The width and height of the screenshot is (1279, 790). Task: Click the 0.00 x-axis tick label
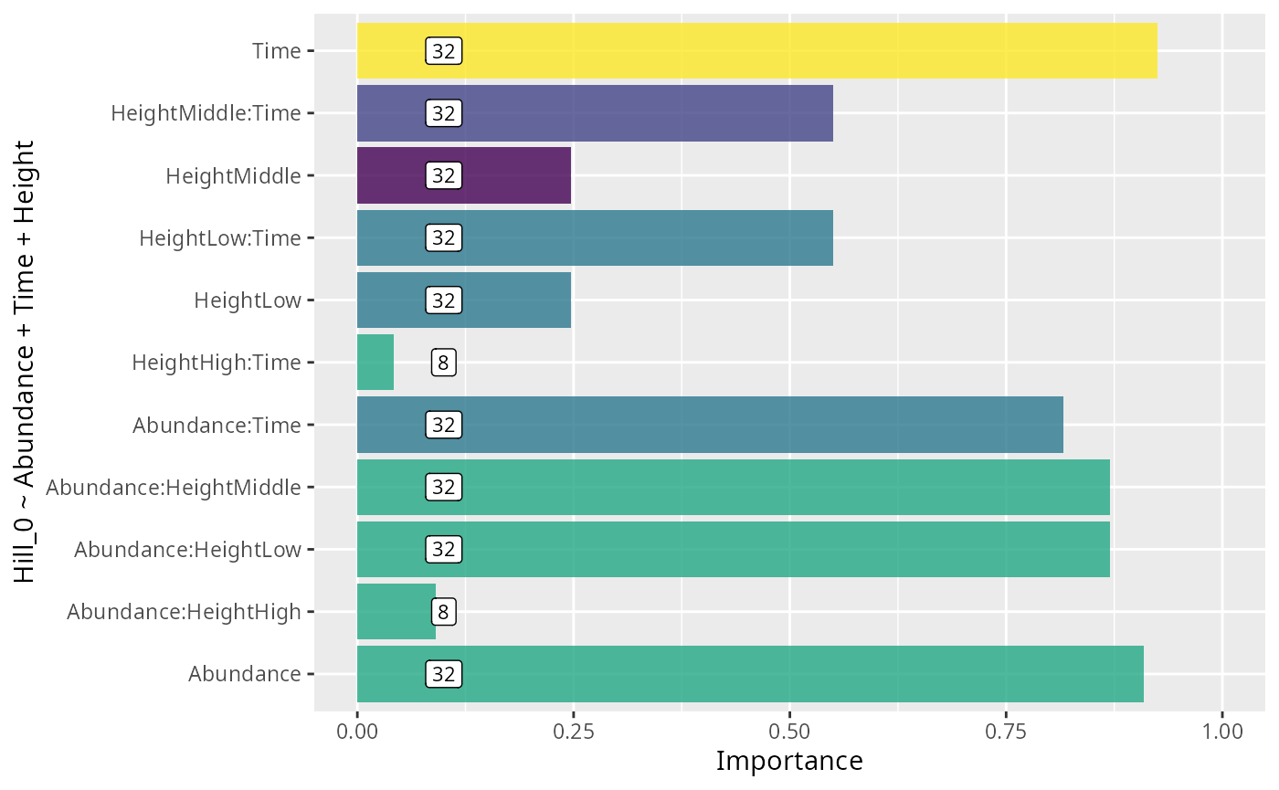(x=357, y=732)
